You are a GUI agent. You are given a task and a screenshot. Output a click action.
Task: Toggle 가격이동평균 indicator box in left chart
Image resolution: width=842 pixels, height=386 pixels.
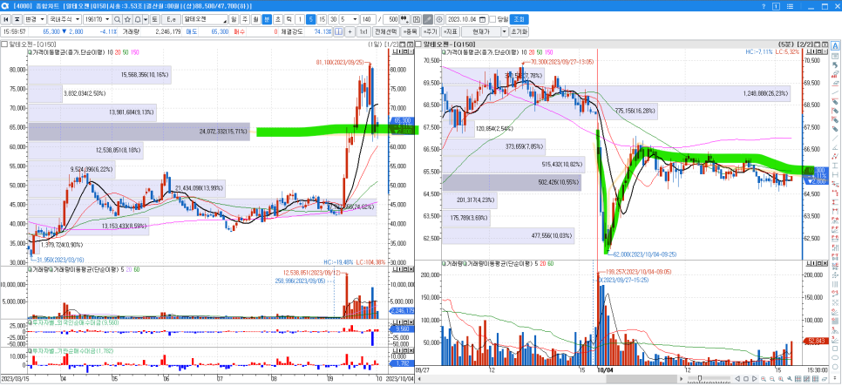[x=30, y=52]
